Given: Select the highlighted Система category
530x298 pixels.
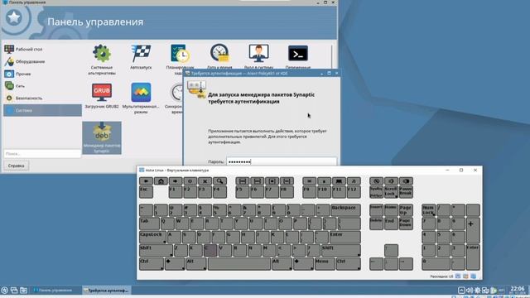Looking at the screenshot, I should (42, 110).
